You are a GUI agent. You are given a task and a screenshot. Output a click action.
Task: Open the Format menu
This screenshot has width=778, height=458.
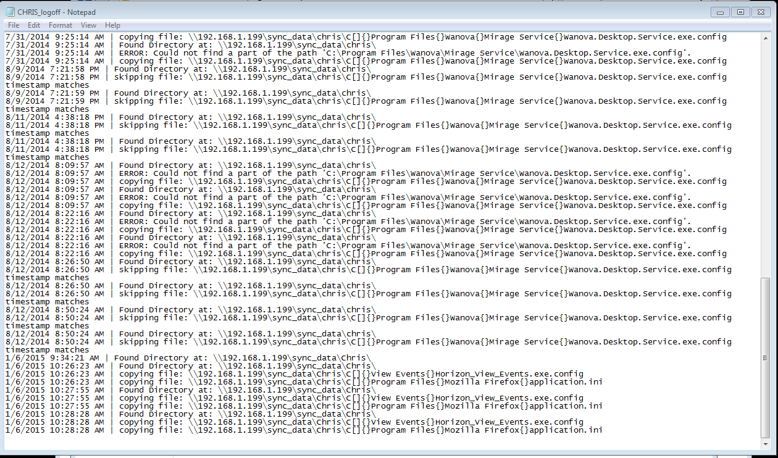click(61, 25)
